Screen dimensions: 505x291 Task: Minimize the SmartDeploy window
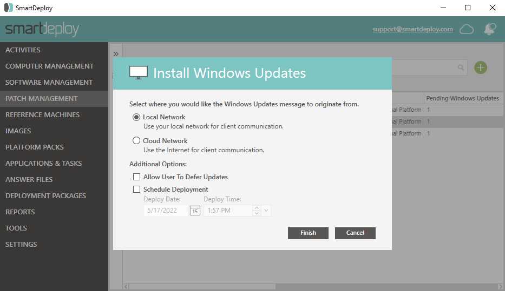443,8
